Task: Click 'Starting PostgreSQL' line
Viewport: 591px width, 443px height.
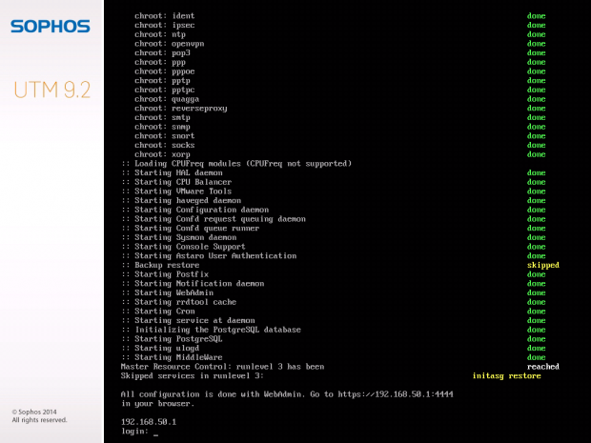Action: [172, 339]
